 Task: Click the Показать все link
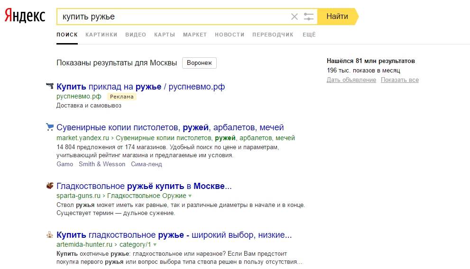coord(400,80)
